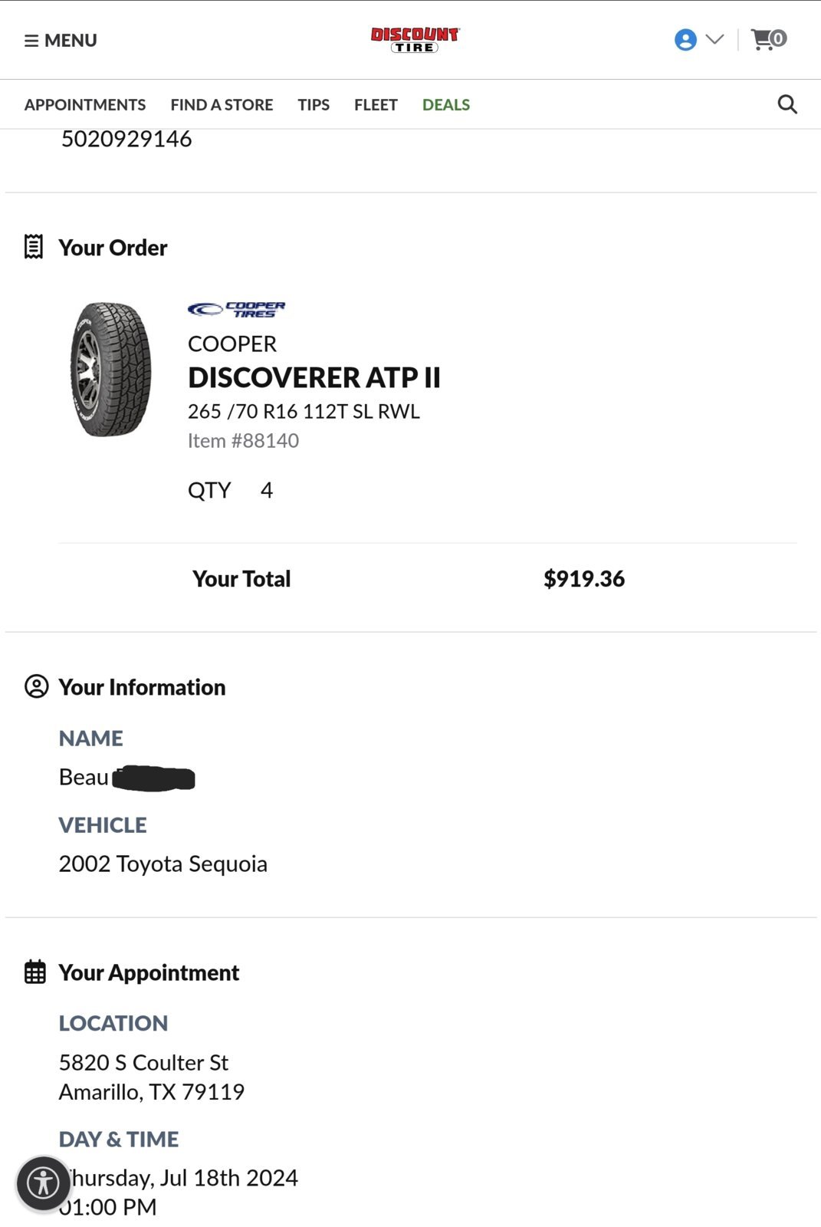
Task: Open the FLEET nav link
Action: [x=376, y=105]
